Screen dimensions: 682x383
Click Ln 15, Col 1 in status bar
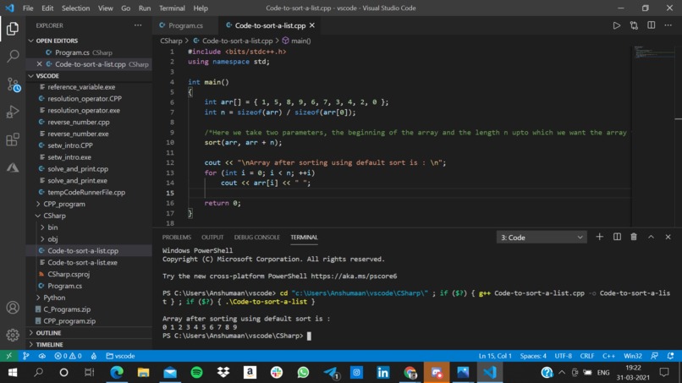495,356
